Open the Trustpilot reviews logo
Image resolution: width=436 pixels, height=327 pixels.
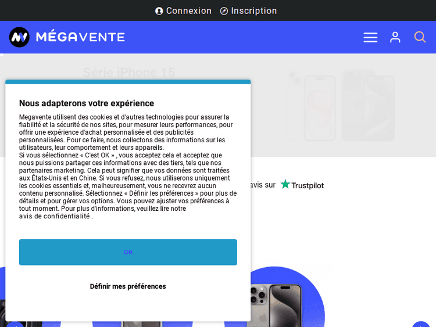[x=302, y=185]
